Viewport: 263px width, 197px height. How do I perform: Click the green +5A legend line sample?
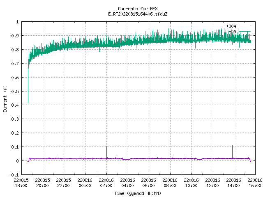click(x=245, y=31)
